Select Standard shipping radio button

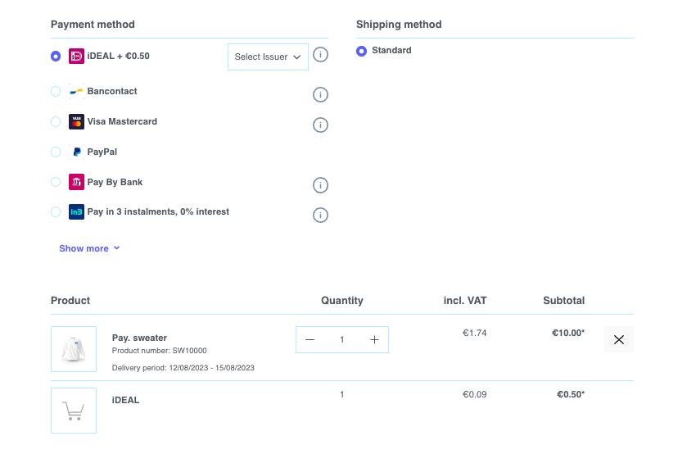pyautogui.click(x=361, y=51)
